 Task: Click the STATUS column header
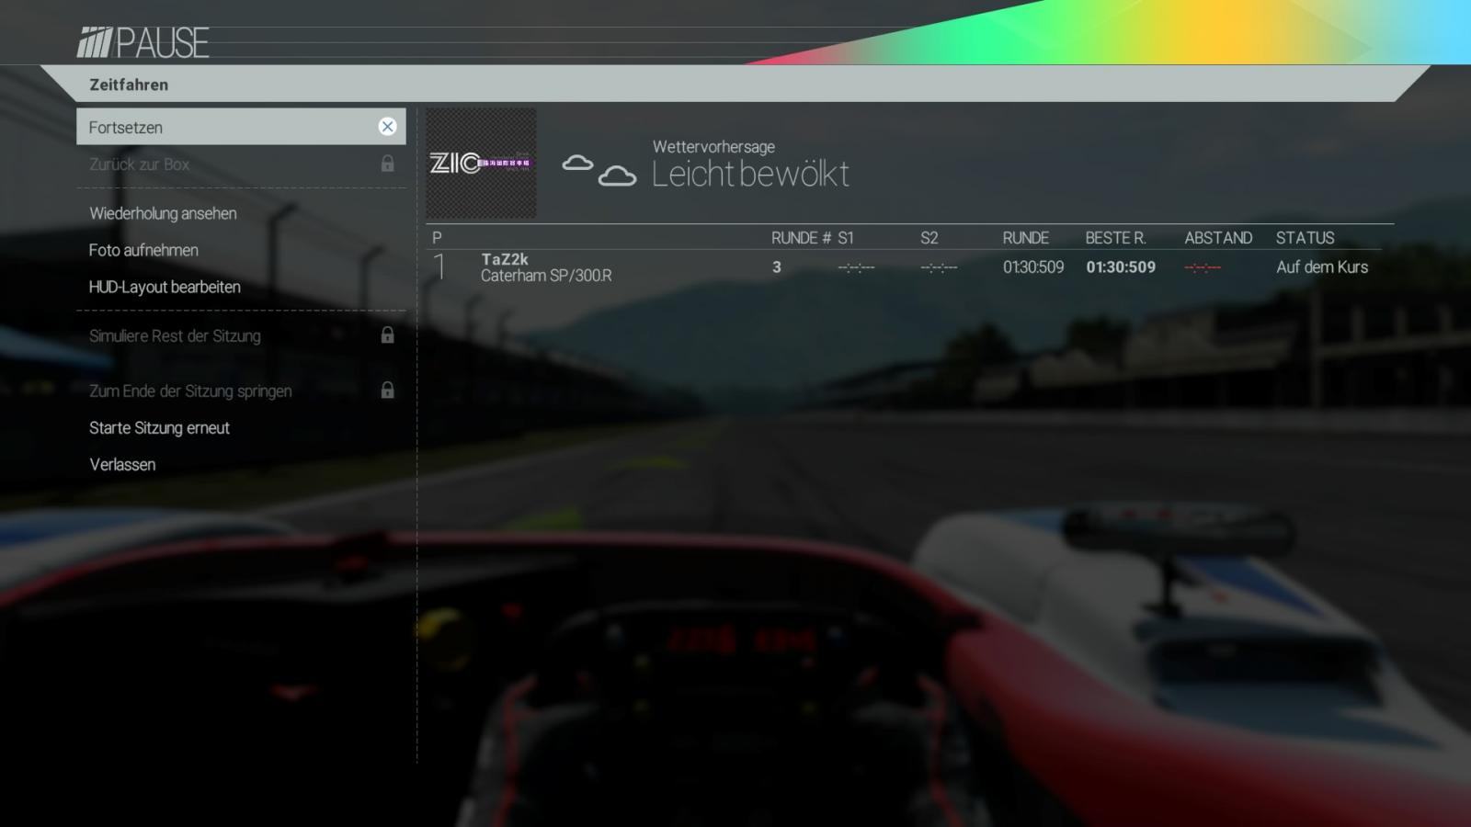(x=1305, y=238)
